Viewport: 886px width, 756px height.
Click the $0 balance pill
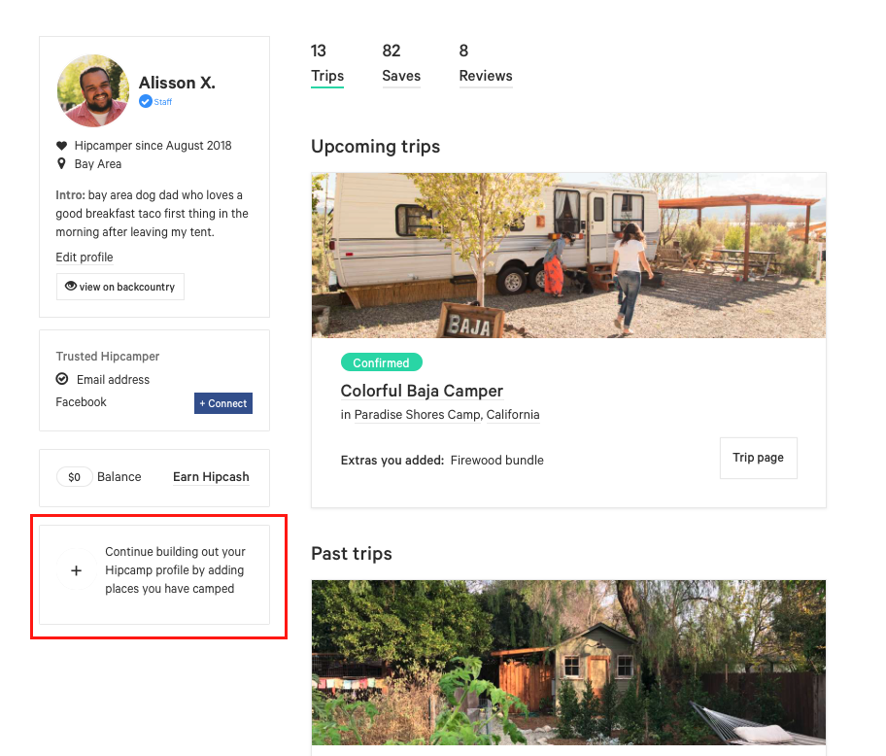point(75,477)
